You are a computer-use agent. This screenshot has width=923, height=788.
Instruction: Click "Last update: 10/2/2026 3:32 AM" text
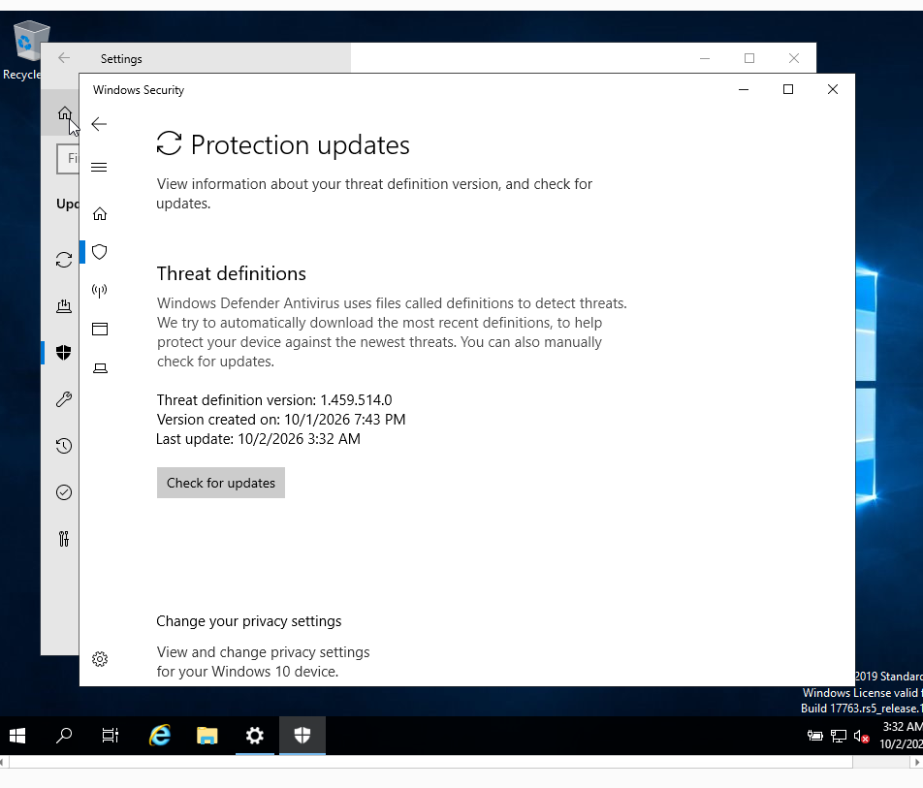pos(259,439)
